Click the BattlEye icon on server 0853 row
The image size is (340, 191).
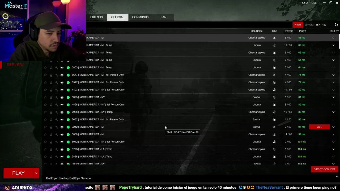(62, 68)
